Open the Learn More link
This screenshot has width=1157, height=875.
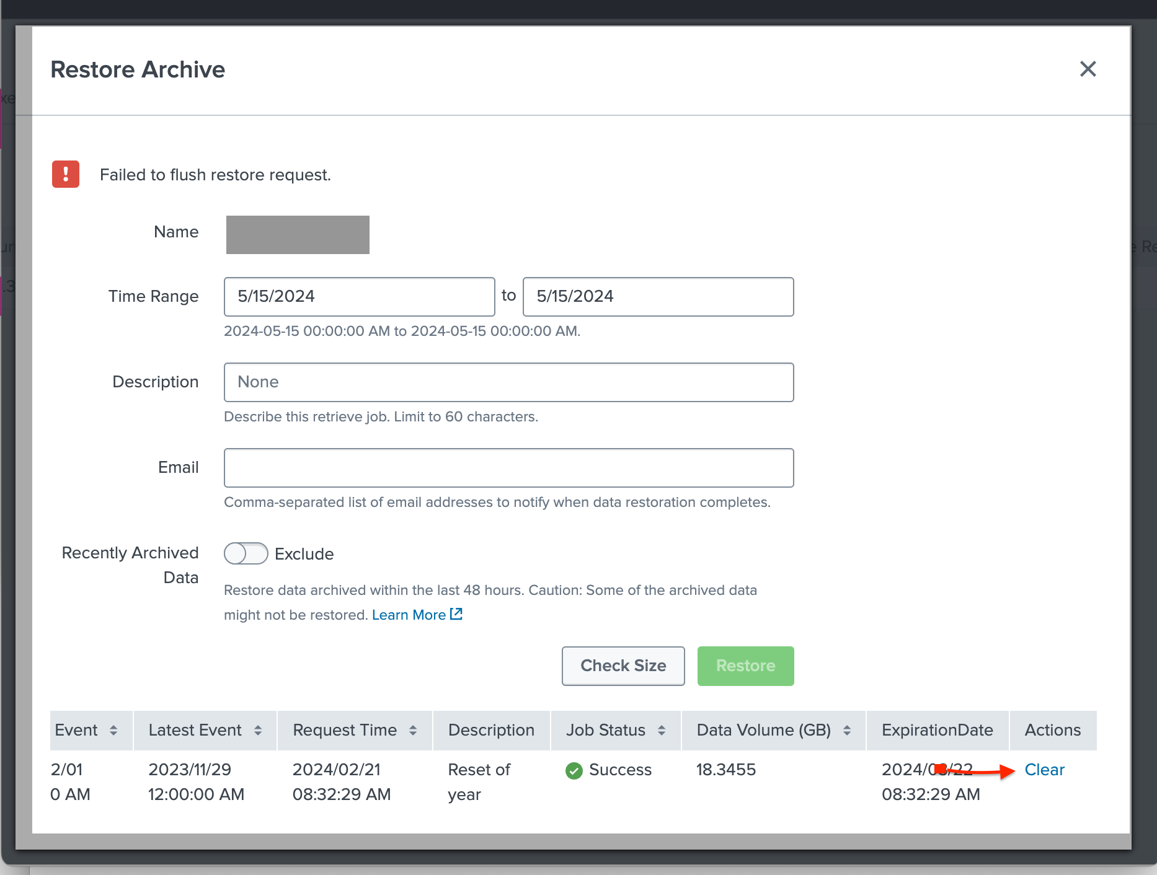pos(409,614)
